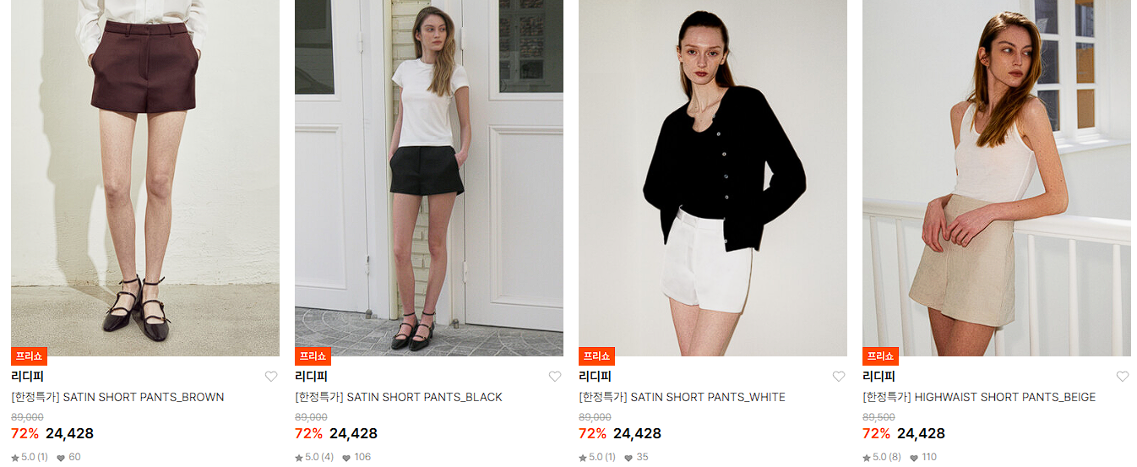
Task: Add SATIN SHORT PANTS_BROWN to wishlist heart
Action: (270, 377)
